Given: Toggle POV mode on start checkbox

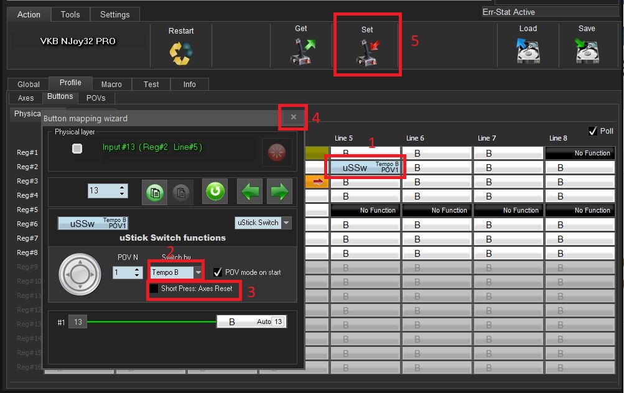Looking at the screenshot, I should (x=217, y=272).
